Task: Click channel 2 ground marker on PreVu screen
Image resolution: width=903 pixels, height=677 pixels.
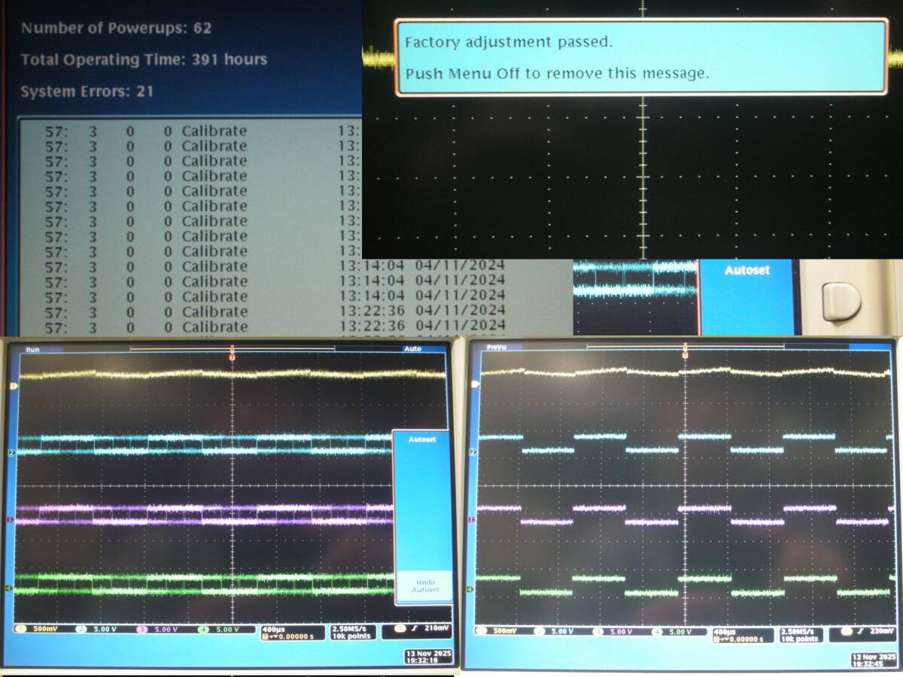Action: (473, 451)
